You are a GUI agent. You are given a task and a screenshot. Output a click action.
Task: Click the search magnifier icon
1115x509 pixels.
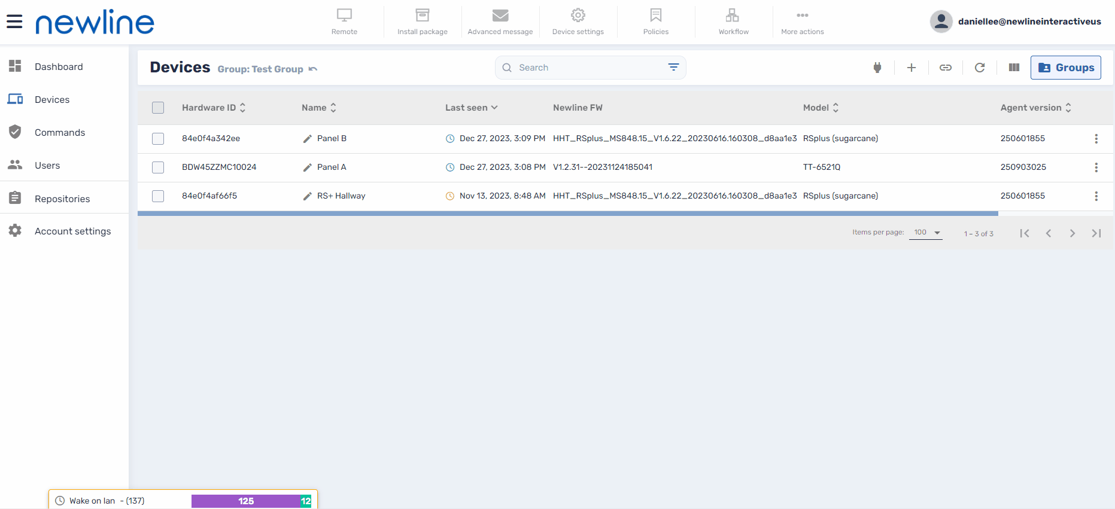[507, 68]
